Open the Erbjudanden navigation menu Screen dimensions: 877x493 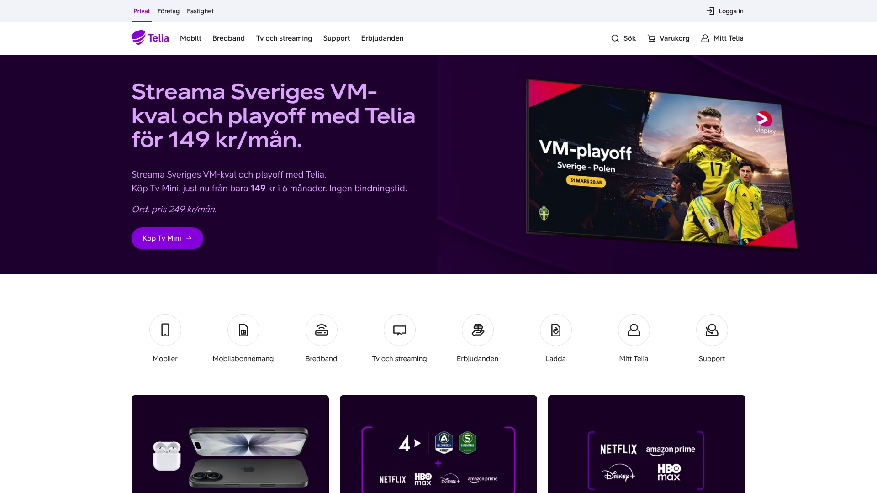coord(382,38)
